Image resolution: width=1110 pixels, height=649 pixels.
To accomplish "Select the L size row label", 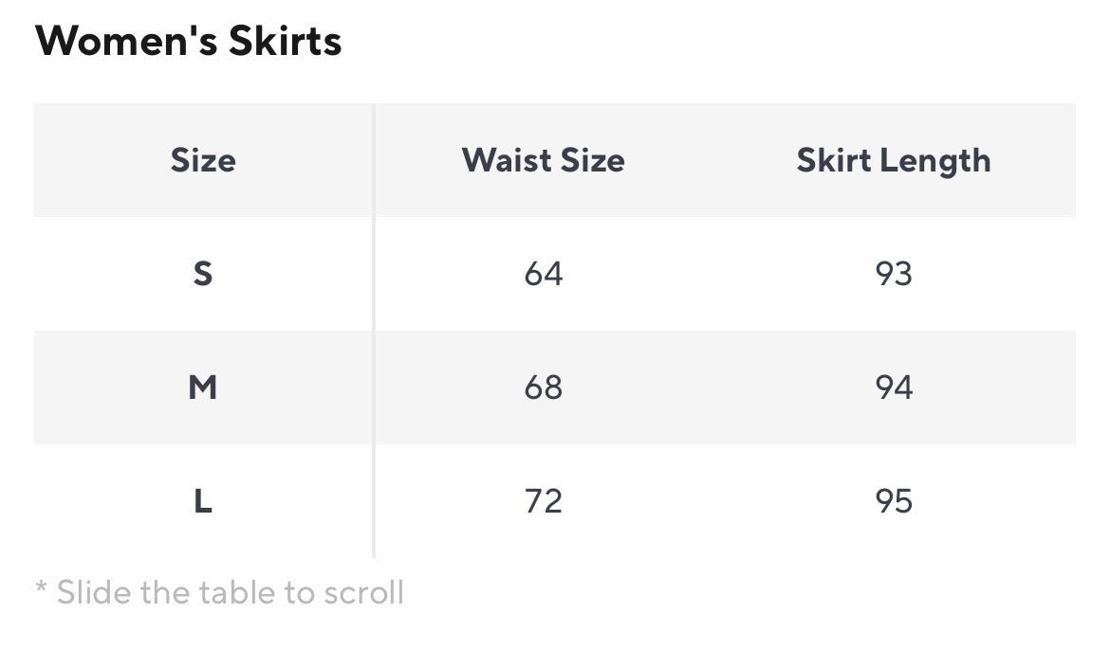I will [x=203, y=501].
